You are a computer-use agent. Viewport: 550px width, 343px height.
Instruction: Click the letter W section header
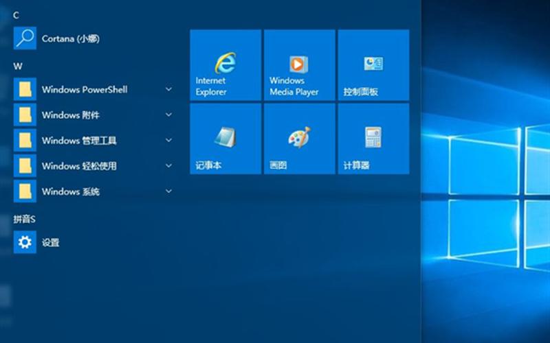click(18, 66)
